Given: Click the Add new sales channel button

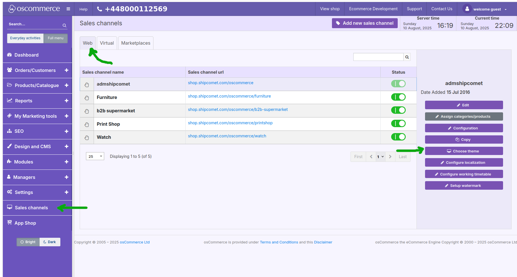Looking at the screenshot, I should tap(364, 23).
